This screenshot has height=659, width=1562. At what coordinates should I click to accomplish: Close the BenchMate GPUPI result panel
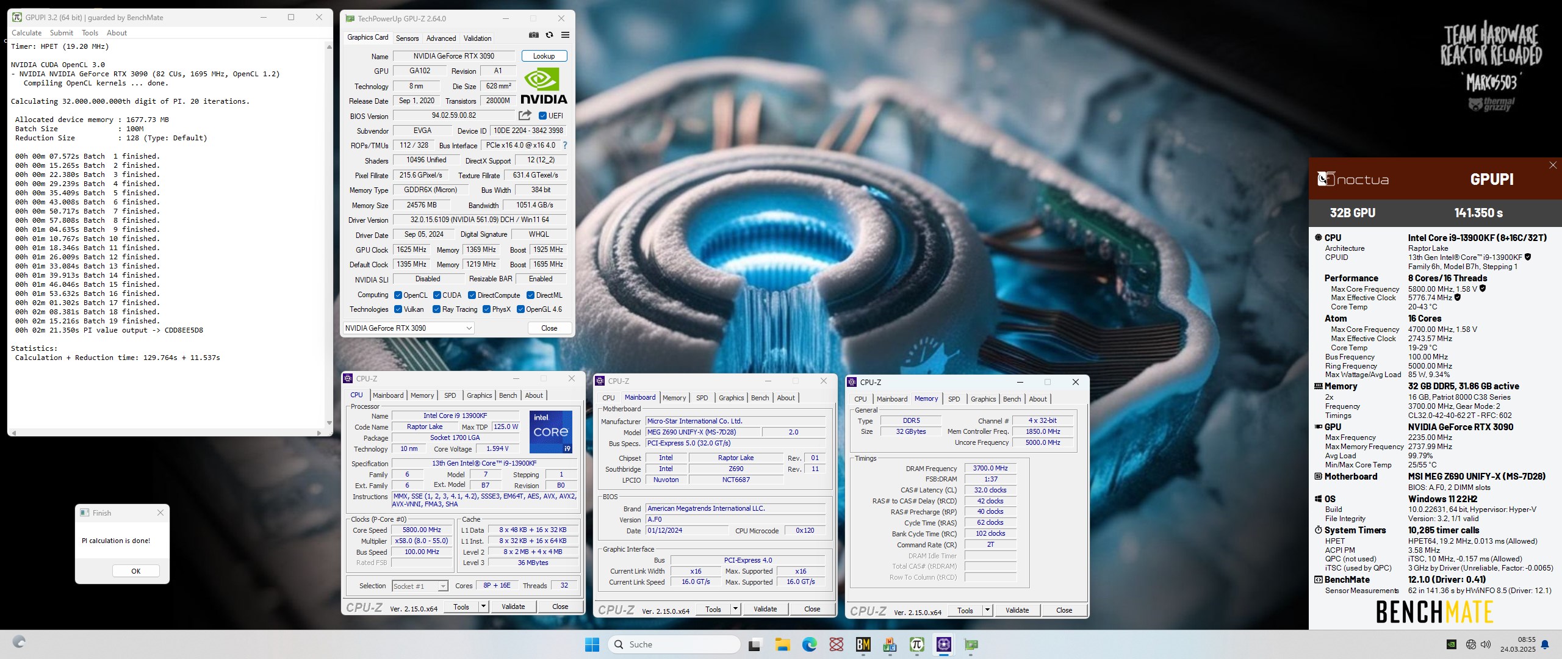tap(1553, 165)
